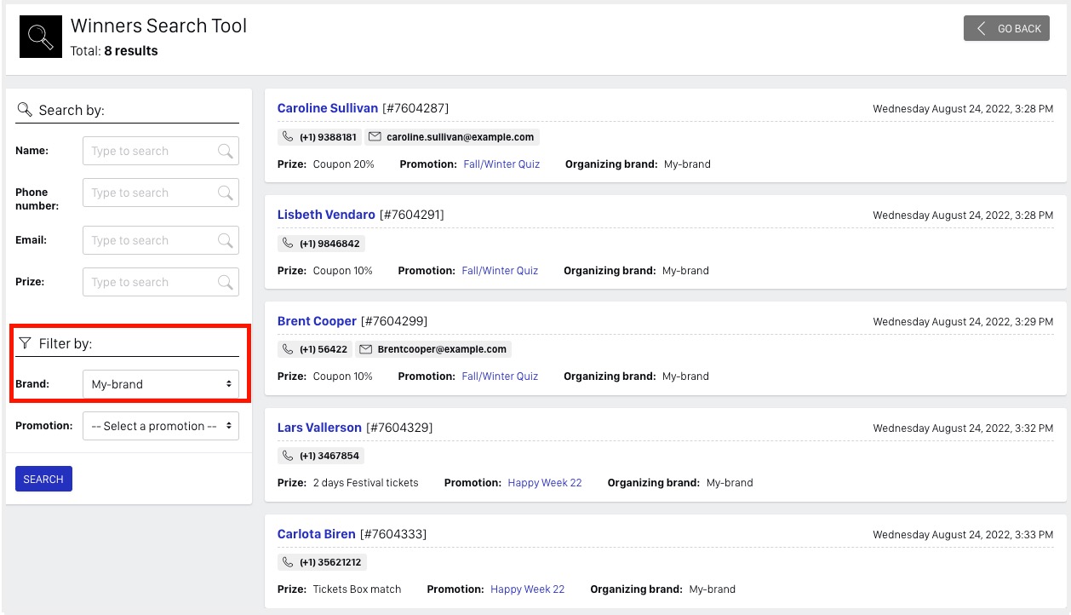Image resolution: width=1071 pixels, height=615 pixels.
Task: Click the Winners Search Tool magnifier logo
Action: click(41, 37)
